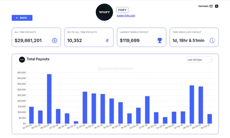Click the 30-05-25 bar
This screenshot has width=230, height=138.
[209, 119]
